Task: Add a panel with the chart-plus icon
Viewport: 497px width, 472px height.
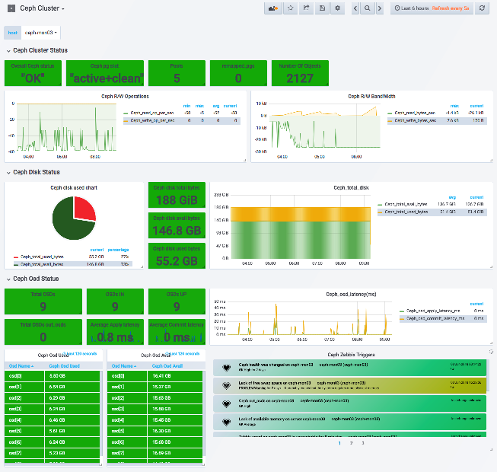Action: [273, 8]
